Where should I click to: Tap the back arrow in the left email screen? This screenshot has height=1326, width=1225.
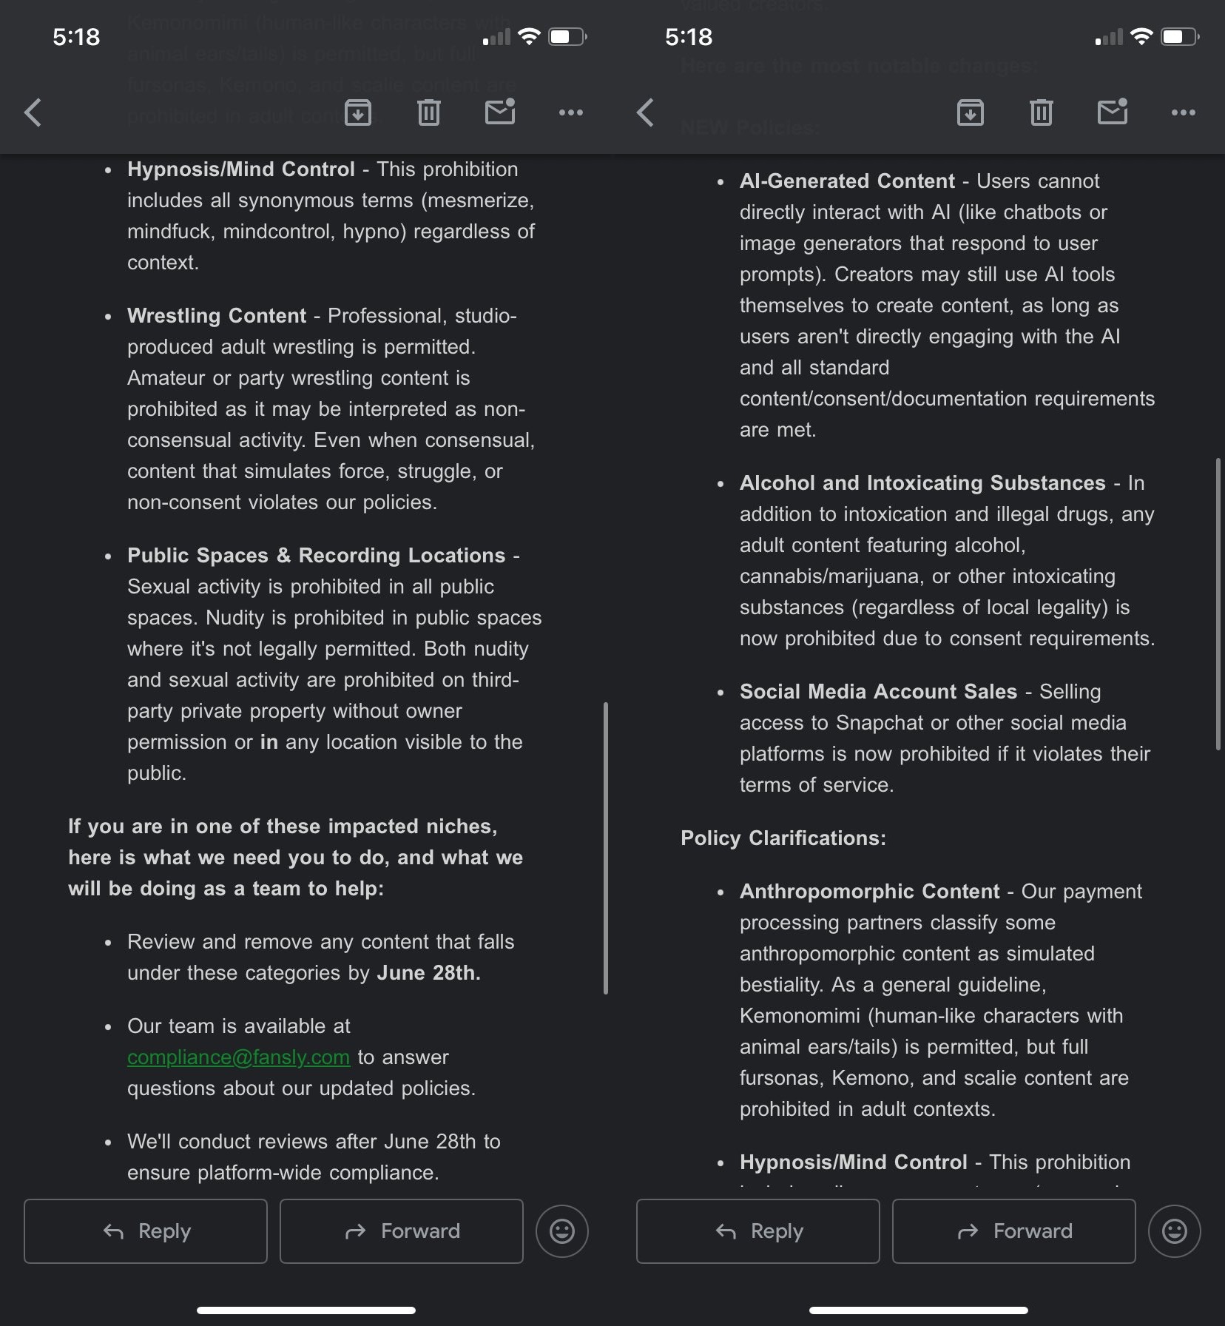[x=33, y=113]
